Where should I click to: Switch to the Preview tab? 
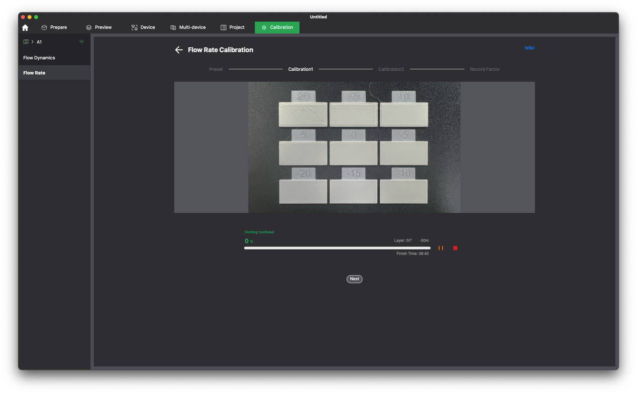tap(99, 27)
